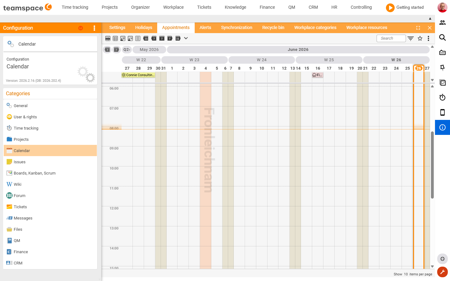This screenshot has width=450, height=281.
Task: Open the mobile device icon in sidebar
Action: coord(442,112)
